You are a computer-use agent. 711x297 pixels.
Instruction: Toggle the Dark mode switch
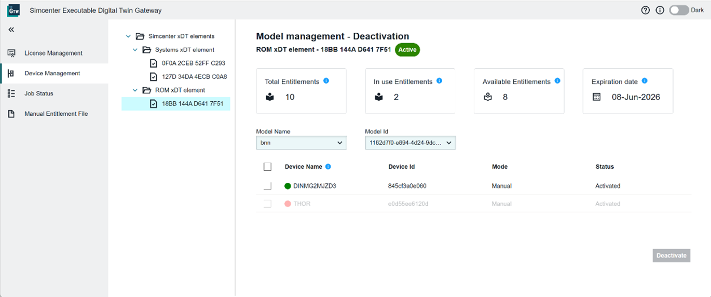click(679, 10)
